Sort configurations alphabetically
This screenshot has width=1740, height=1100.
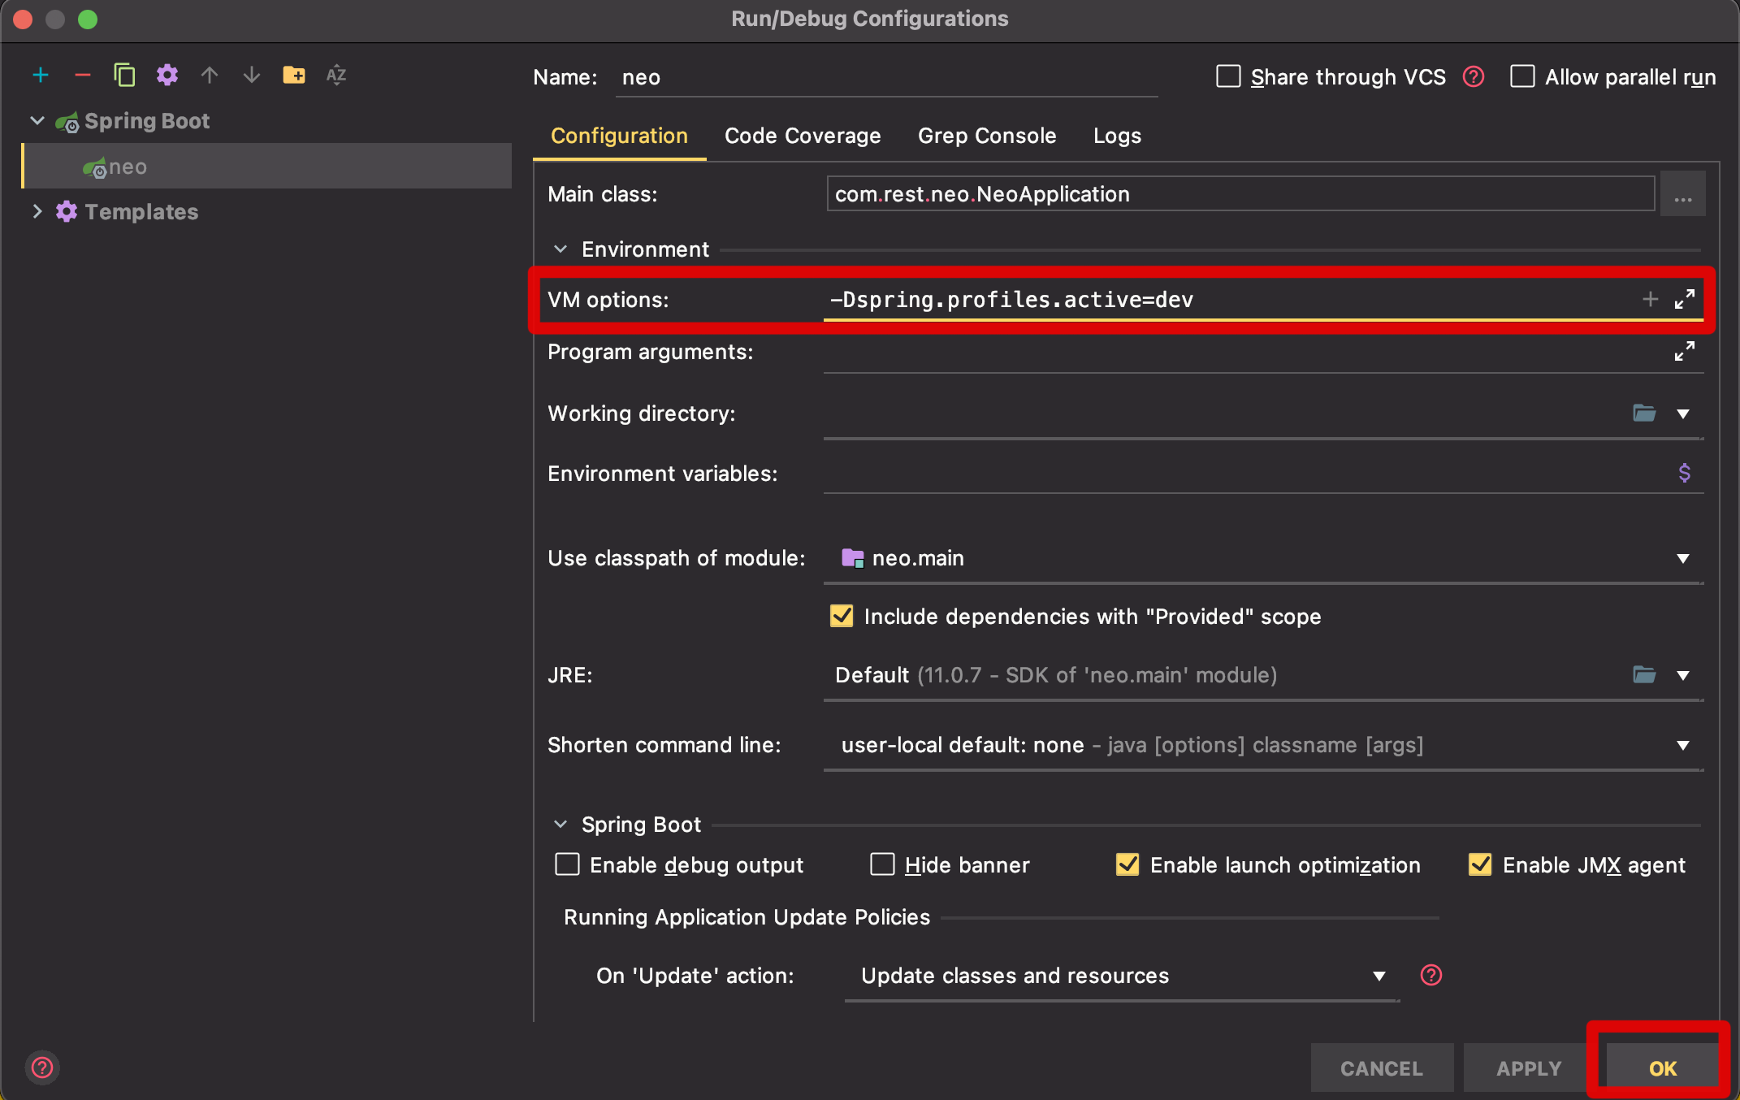pyautogui.click(x=336, y=75)
